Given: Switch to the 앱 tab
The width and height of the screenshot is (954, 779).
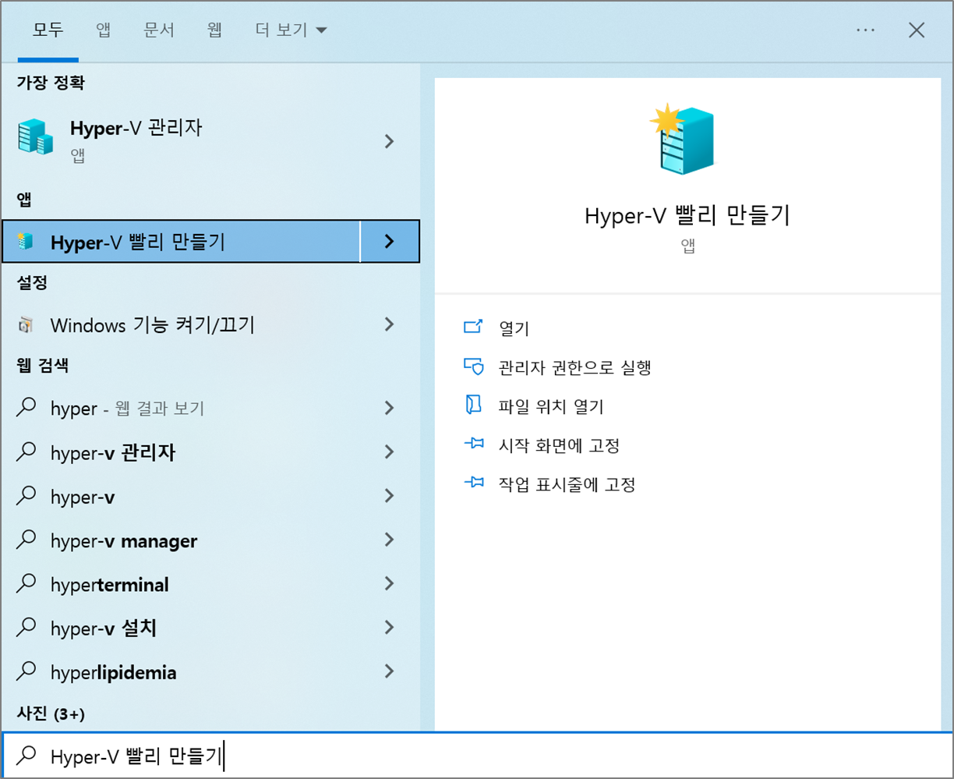Looking at the screenshot, I should coord(103,30).
